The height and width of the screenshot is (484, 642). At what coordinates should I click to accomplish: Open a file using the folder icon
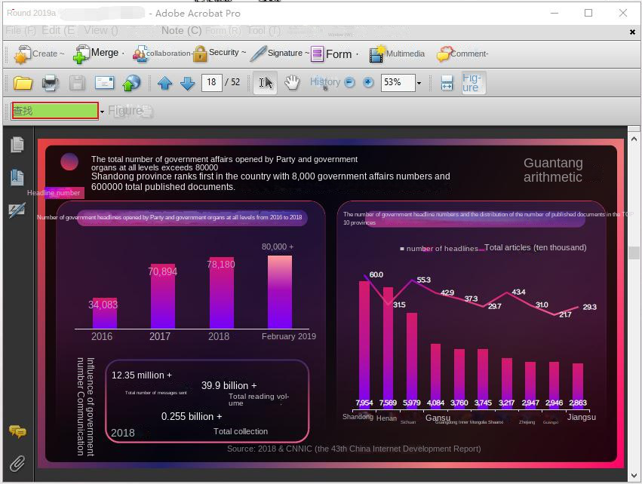23,83
